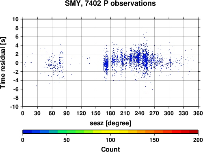
Task: Click the y-axis tick label '0'
Action: 17,63
